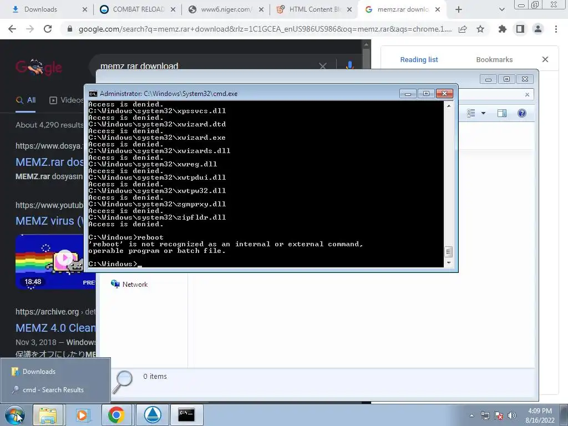Close the Downloads tab

click(x=85, y=9)
